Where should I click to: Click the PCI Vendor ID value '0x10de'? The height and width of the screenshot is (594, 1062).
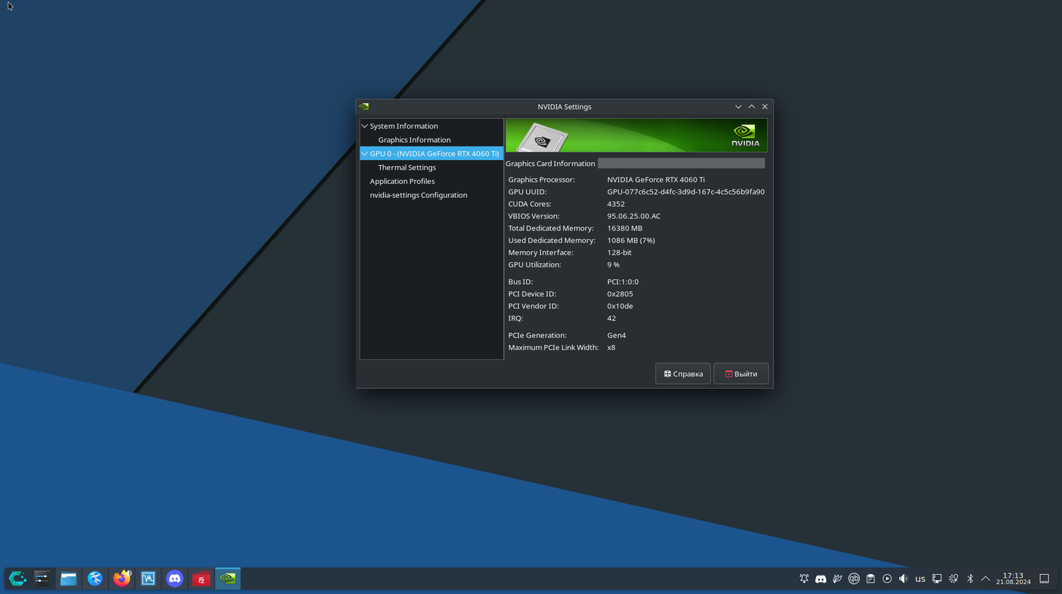pos(620,306)
